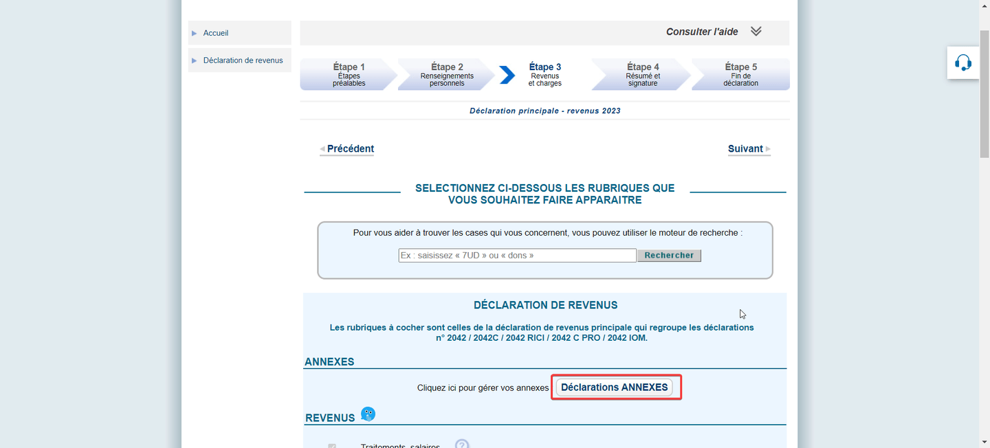990x448 pixels.
Task: Click the double chevron beside Consulter l'aide
Action: point(756,31)
